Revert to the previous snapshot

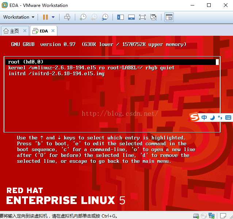(x=94, y=17)
